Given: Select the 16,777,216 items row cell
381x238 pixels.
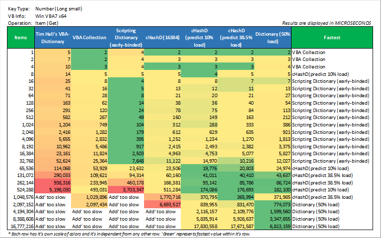Looking at the screenshot, I should coord(21,225).
